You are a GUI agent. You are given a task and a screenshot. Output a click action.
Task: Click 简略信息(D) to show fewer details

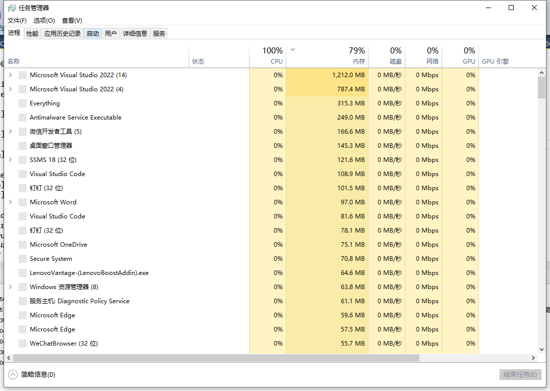tap(38, 374)
